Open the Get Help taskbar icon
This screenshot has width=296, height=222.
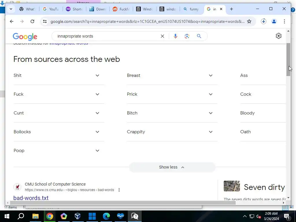tap(135, 216)
